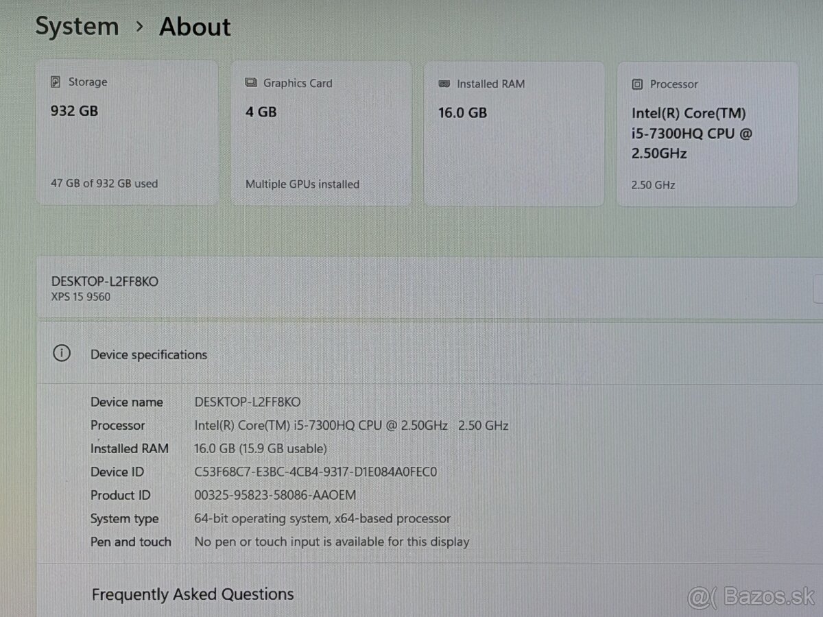Expand the Frequently Asked Questions section
Image resolution: width=823 pixels, height=617 pixels.
193,594
